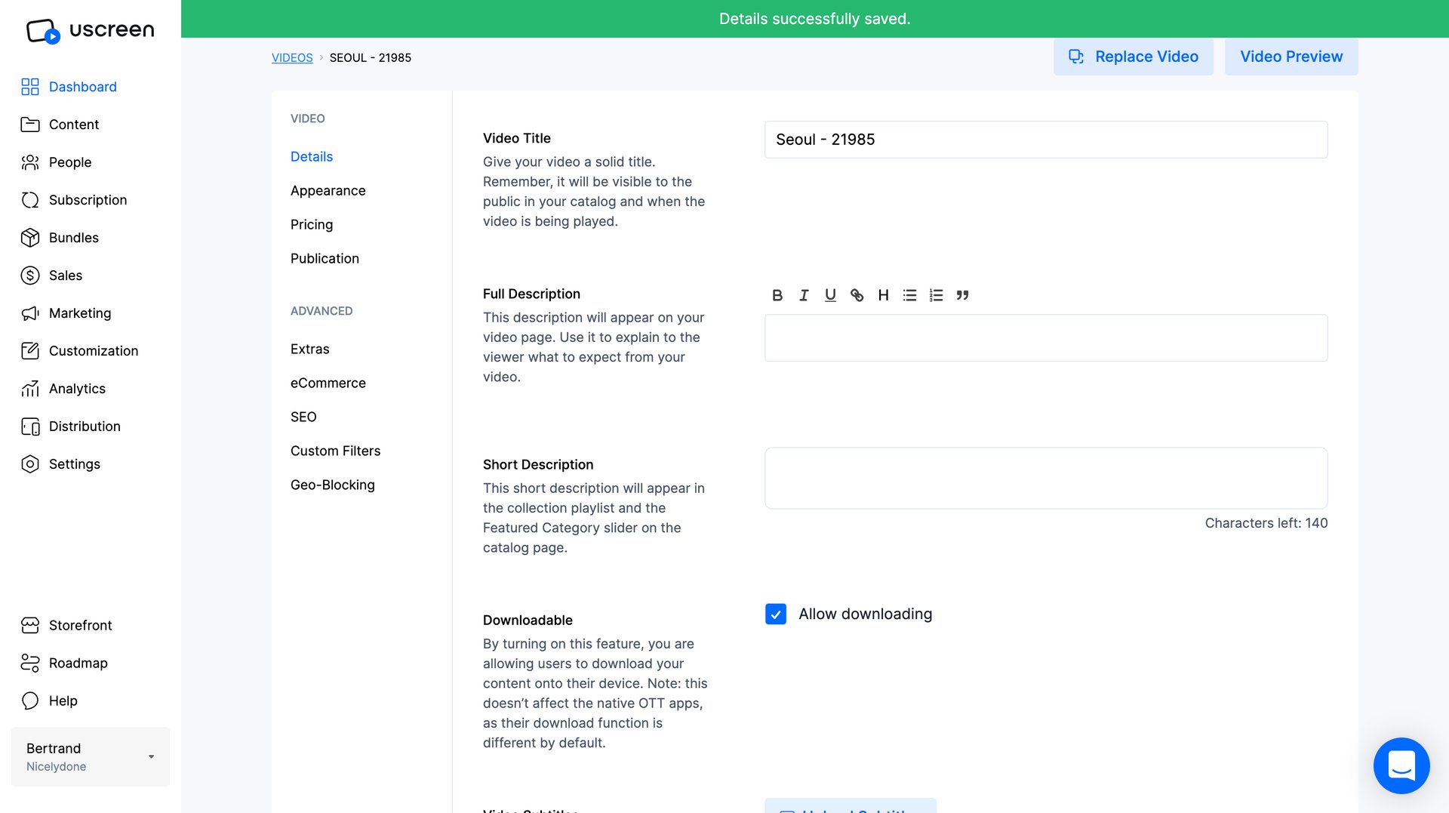Click the Replace Video button
Screen dimensions: 1449x813
tap(1133, 57)
